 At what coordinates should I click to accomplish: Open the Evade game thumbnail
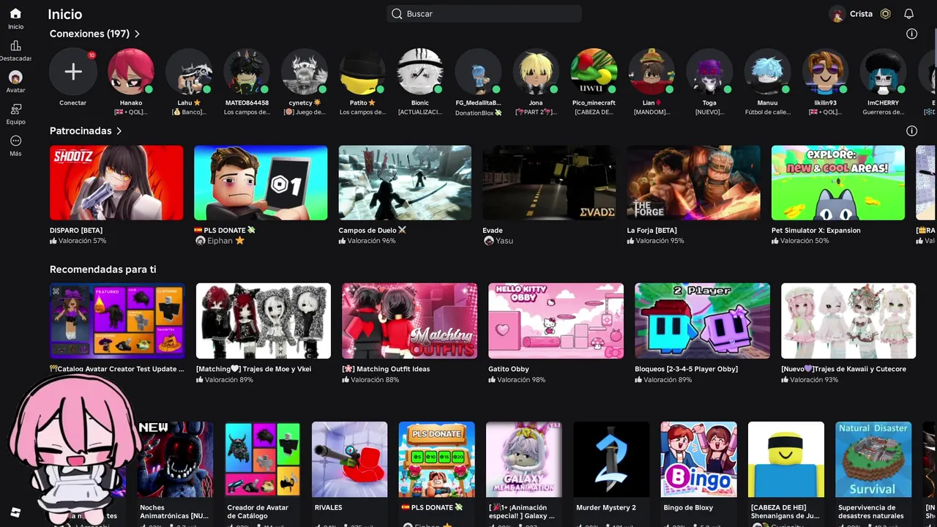point(549,182)
